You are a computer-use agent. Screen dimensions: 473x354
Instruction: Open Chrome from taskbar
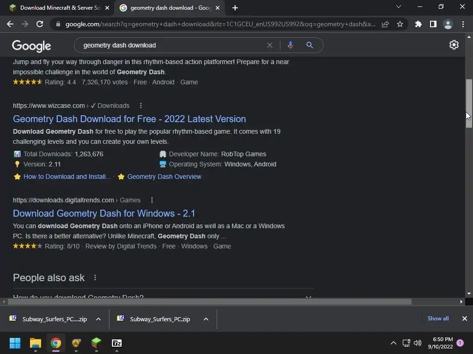56,343
